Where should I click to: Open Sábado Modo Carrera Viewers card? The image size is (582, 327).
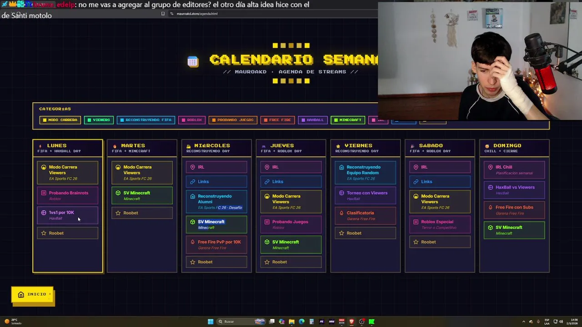pyautogui.click(x=440, y=202)
